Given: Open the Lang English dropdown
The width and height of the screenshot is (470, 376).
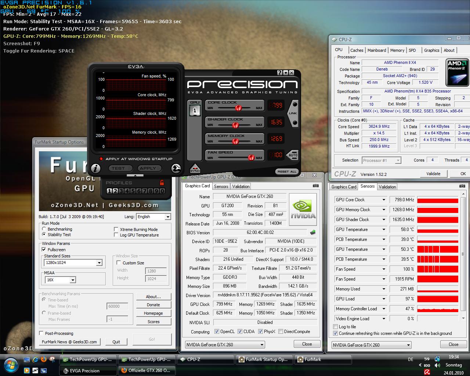Looking at the screenshot, I should coord(153,217).
